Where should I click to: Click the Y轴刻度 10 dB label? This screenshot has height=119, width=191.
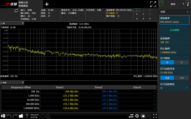[x=9, y=27]
